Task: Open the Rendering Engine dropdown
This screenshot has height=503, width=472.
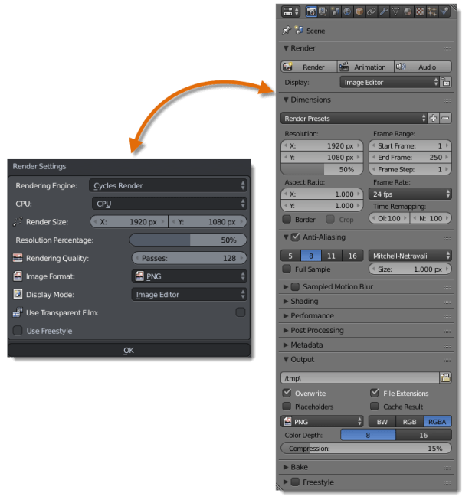Action: tap(168, 185)
